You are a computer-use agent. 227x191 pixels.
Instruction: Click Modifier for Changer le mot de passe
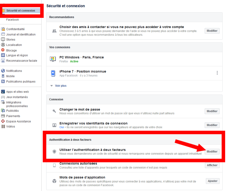click(x=212, y=111)
